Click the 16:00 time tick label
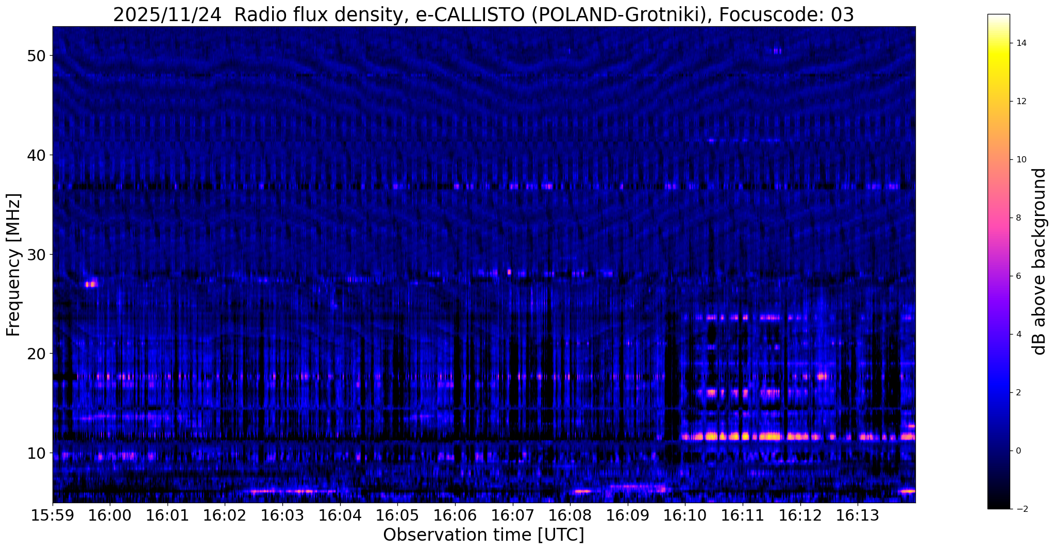1055x550 pixels. click(x=110, y=515)
